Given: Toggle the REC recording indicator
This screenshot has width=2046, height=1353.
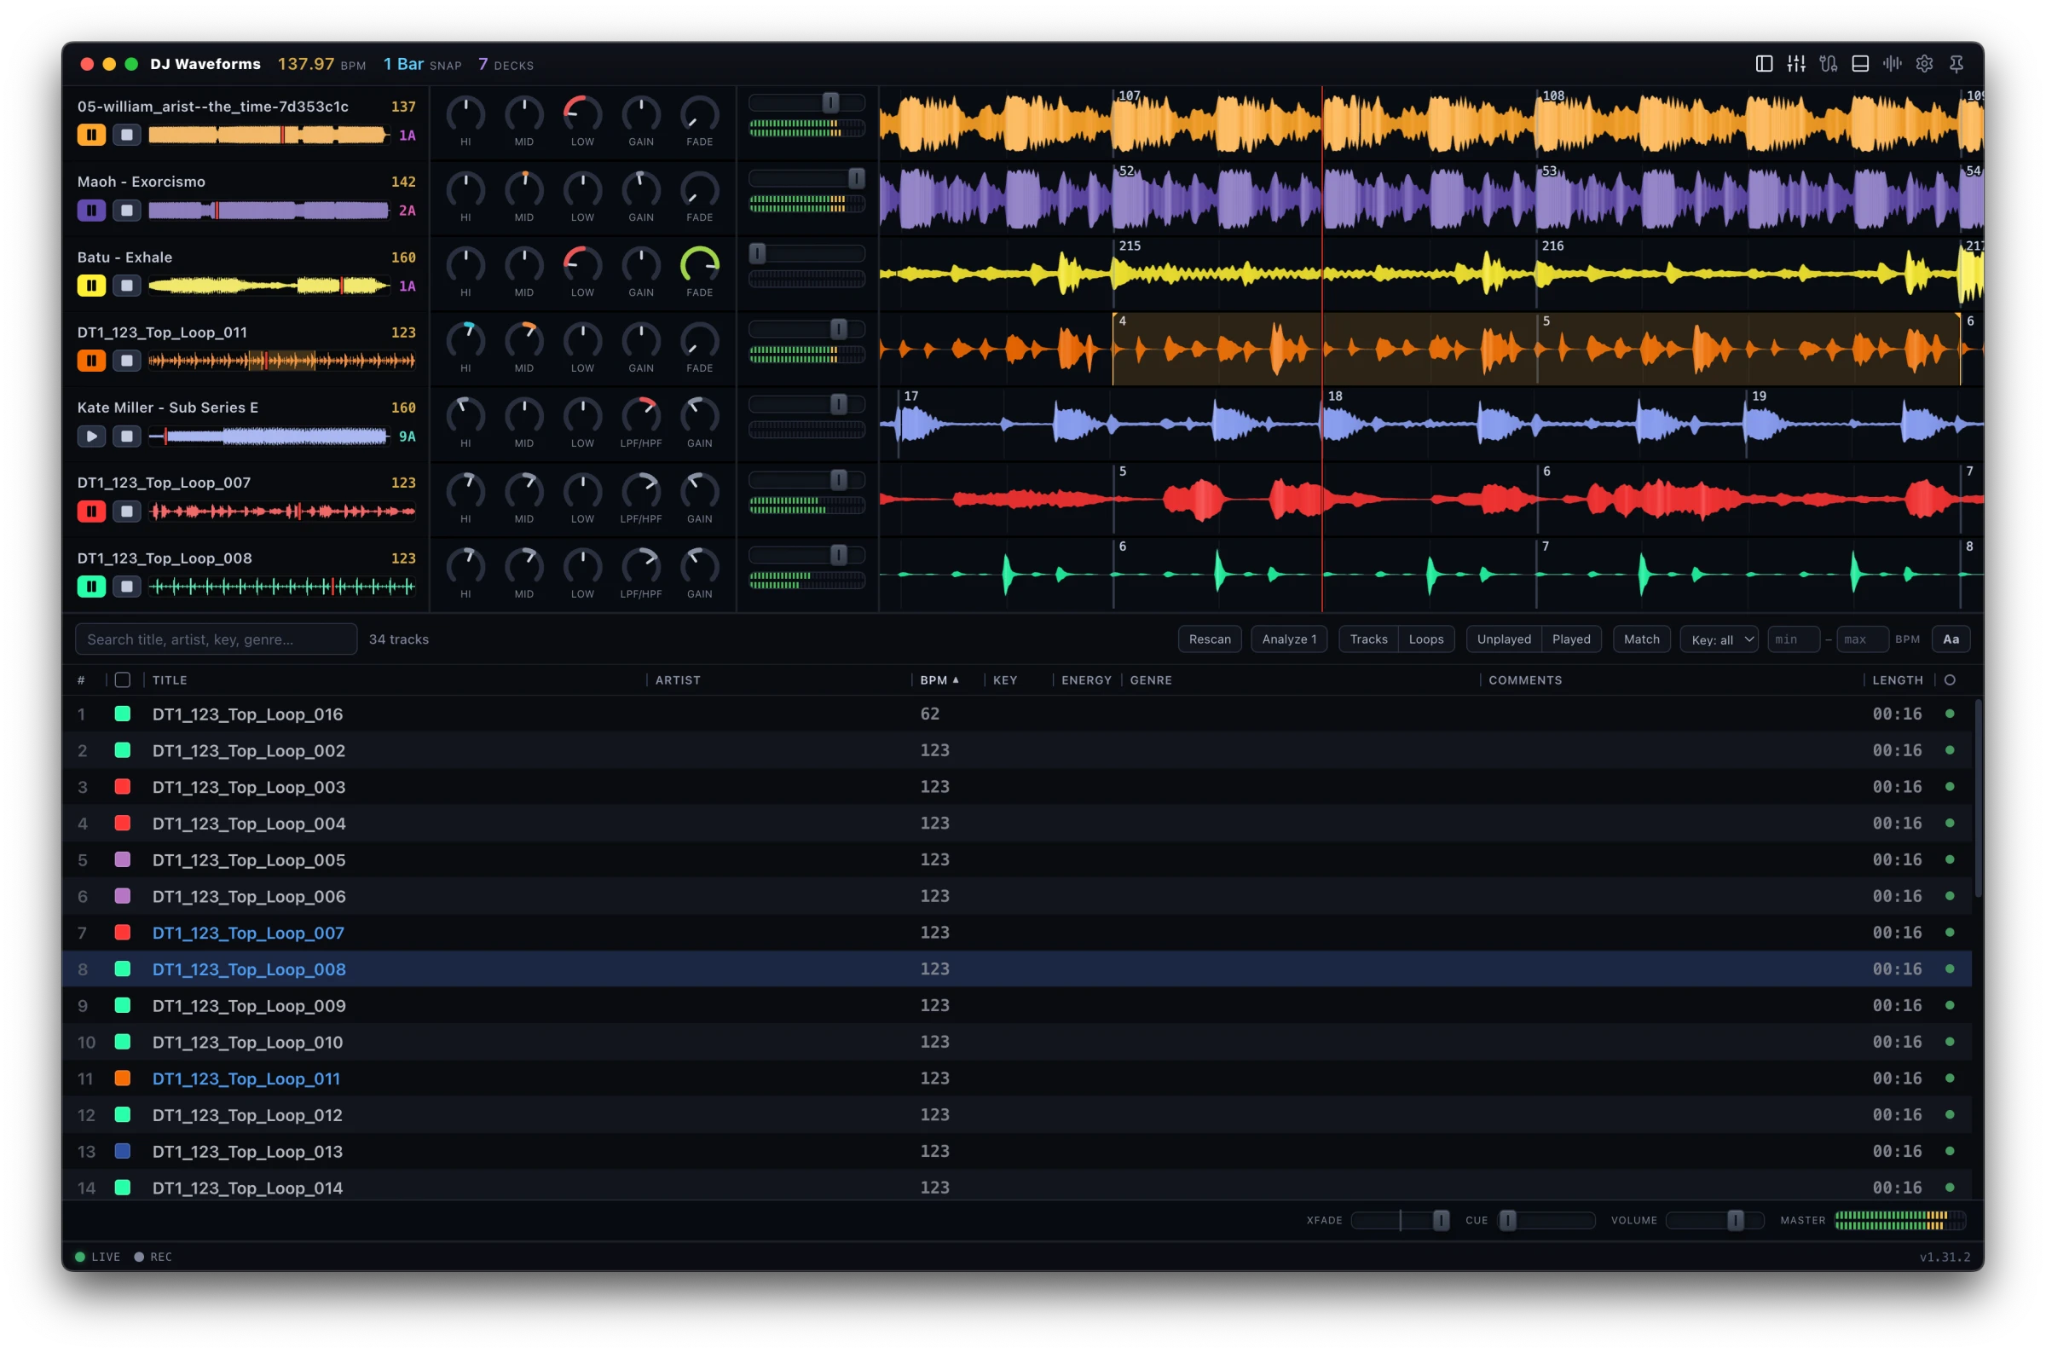Looking at the screenshot, I should pos(153,1257).
